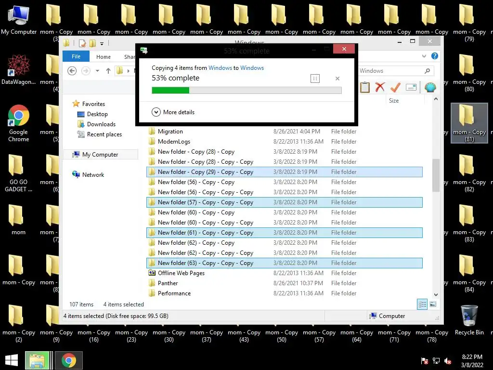
Task: Click the forward navigation arrow
Action: (x=86, y=71)
